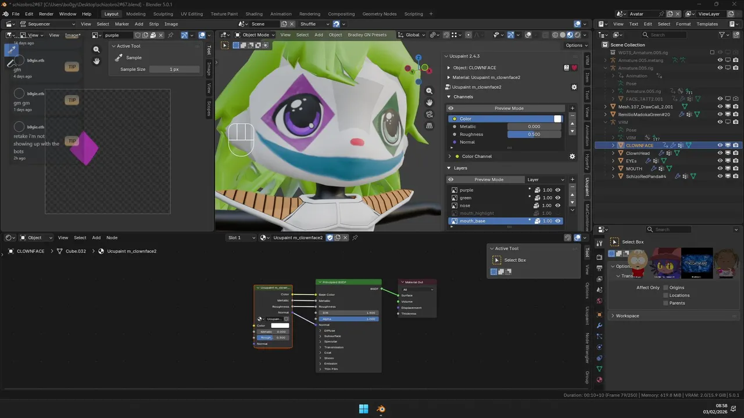Expand the Workspace panel
Viewport: 744px width, 418px height.
pos(612,316)
